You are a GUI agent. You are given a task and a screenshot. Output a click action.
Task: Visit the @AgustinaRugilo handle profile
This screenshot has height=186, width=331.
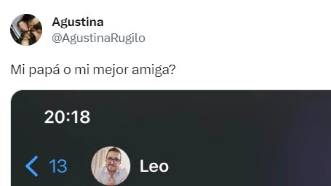(x=99, y=38)
